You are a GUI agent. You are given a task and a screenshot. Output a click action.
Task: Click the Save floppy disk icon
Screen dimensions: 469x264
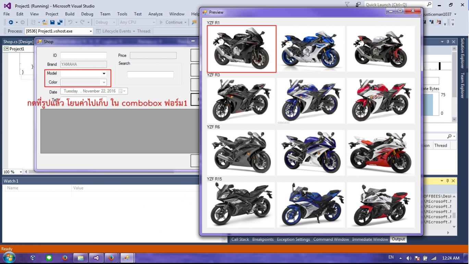coord(52,22)
